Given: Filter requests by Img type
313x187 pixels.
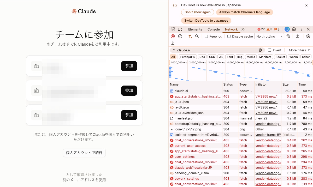Looking at the screenshot, I should 240,57.
